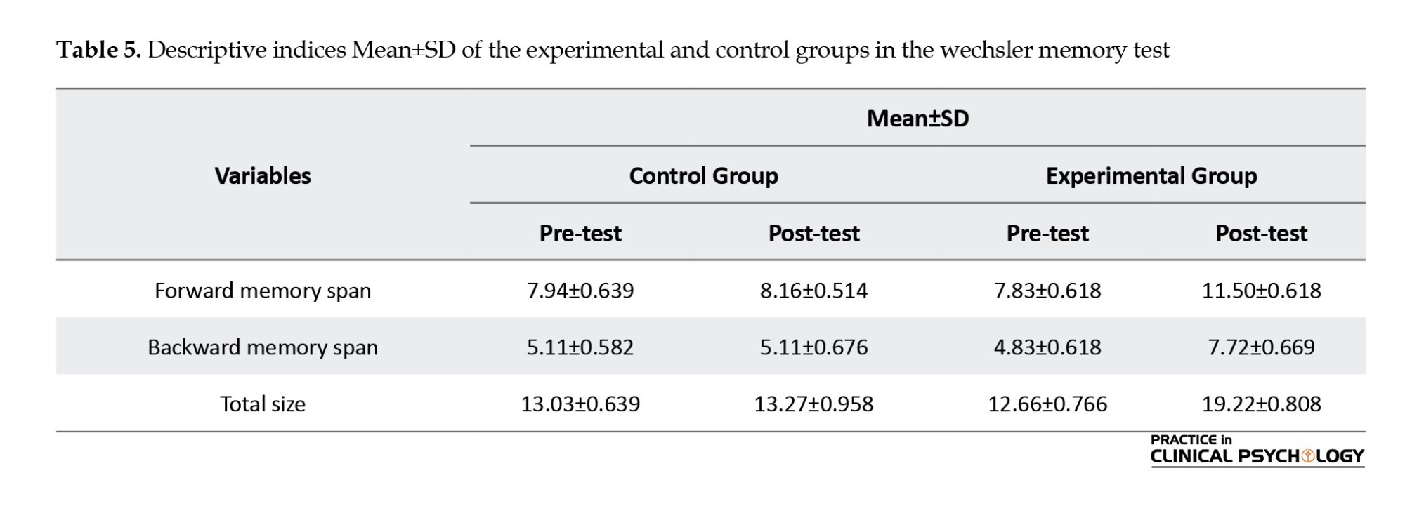
Task: Click the Practice in Clinical Psychology logo
Action: 1257,450
